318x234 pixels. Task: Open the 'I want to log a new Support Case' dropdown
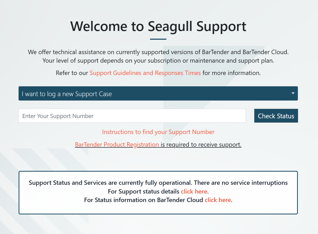pos(158,94)
